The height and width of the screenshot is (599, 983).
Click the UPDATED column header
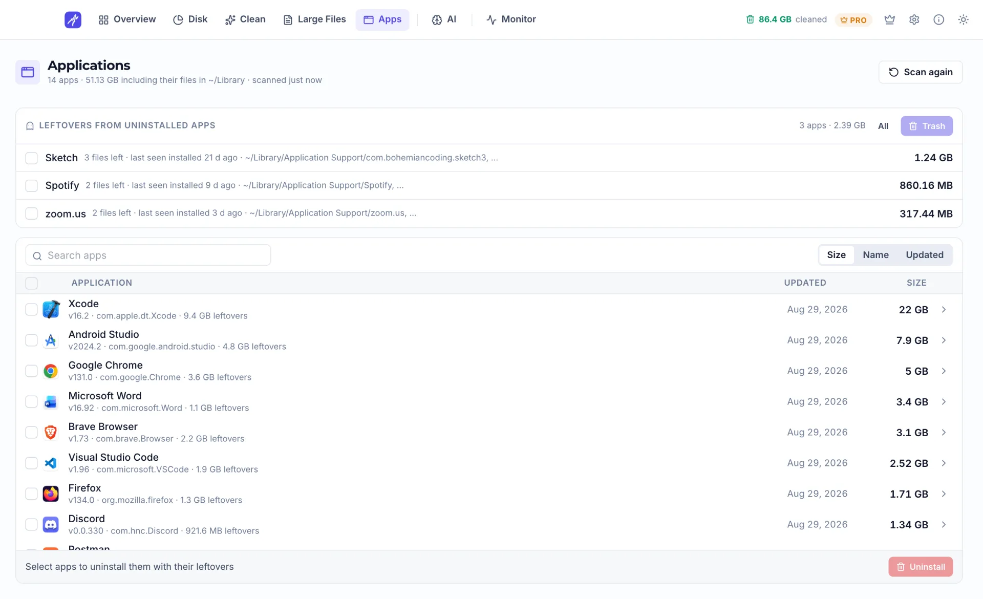point(805,283)
